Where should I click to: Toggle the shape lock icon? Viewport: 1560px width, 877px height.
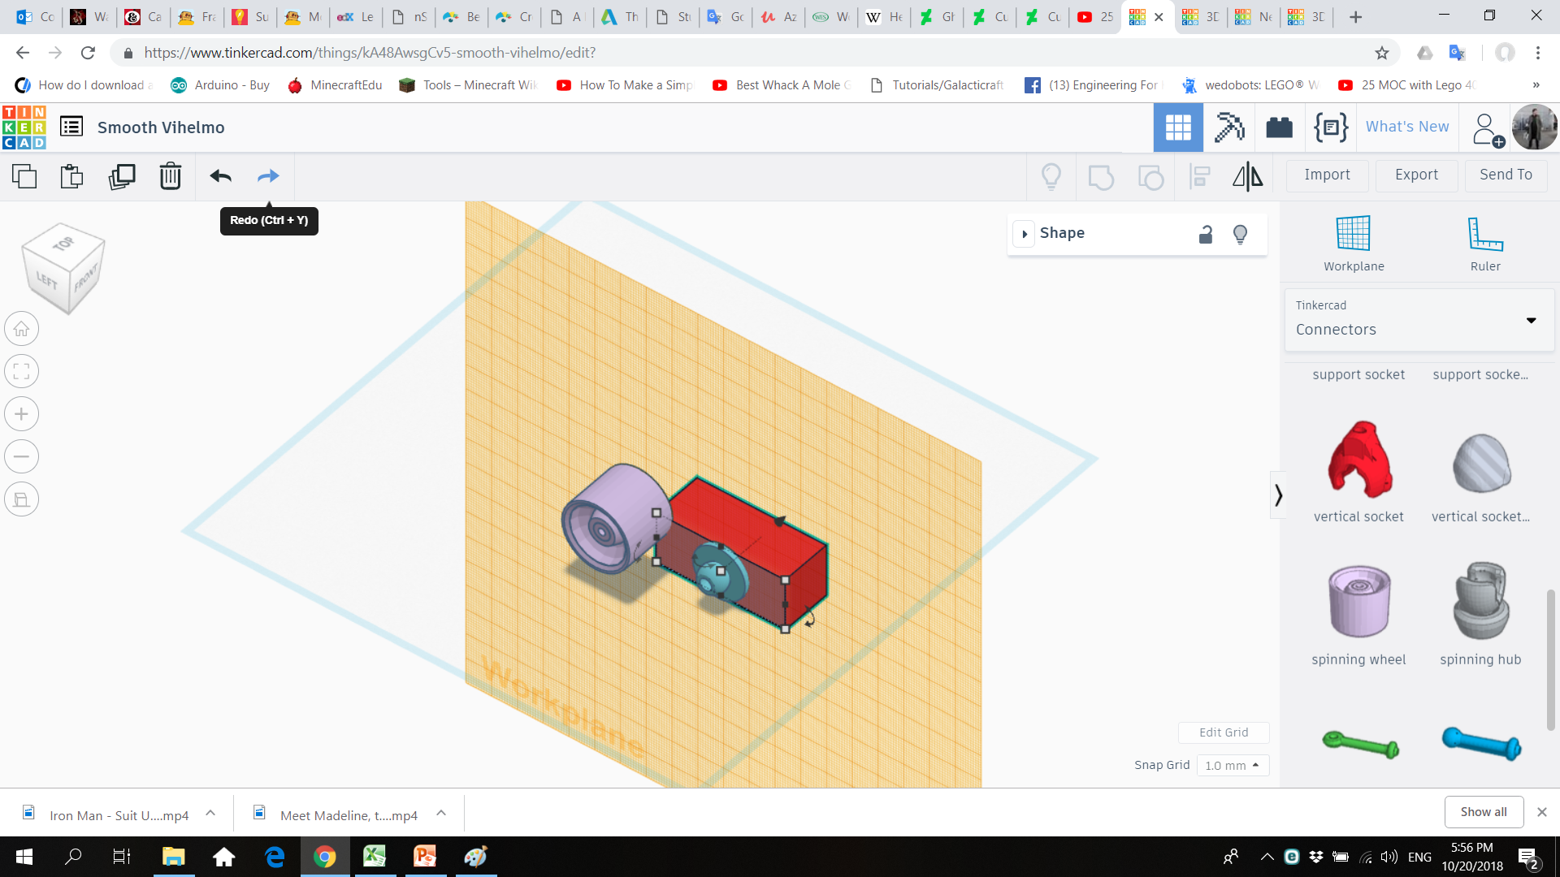click(1206, 234)
